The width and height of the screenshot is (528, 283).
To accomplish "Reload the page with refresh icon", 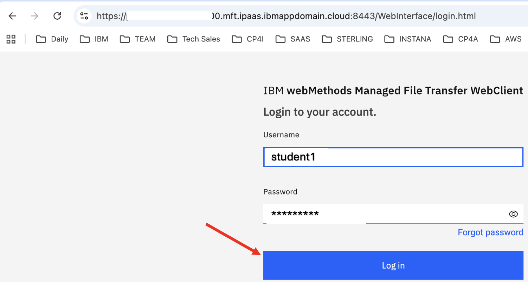I will 57,16.
